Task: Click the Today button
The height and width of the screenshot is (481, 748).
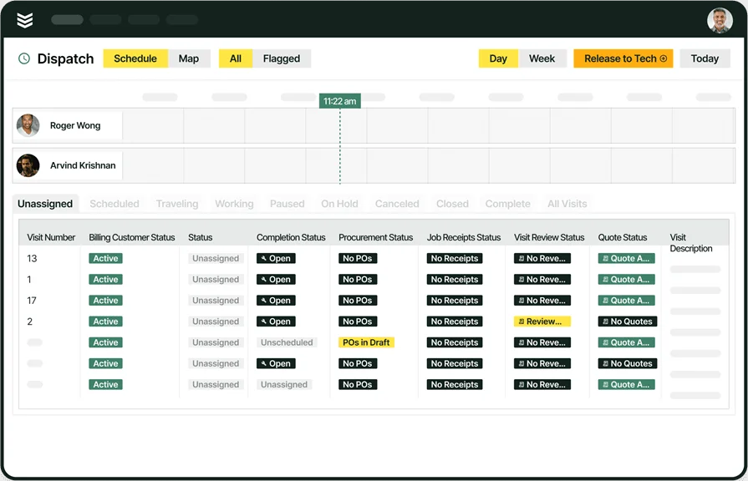Action: (705, 58)
